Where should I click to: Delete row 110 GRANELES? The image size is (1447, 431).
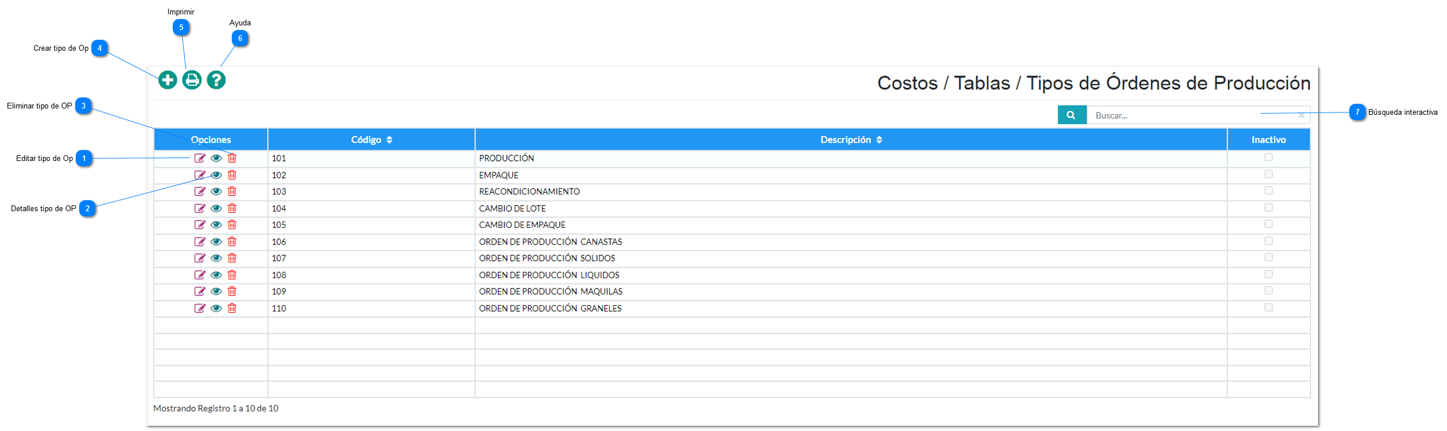(232, 308)
